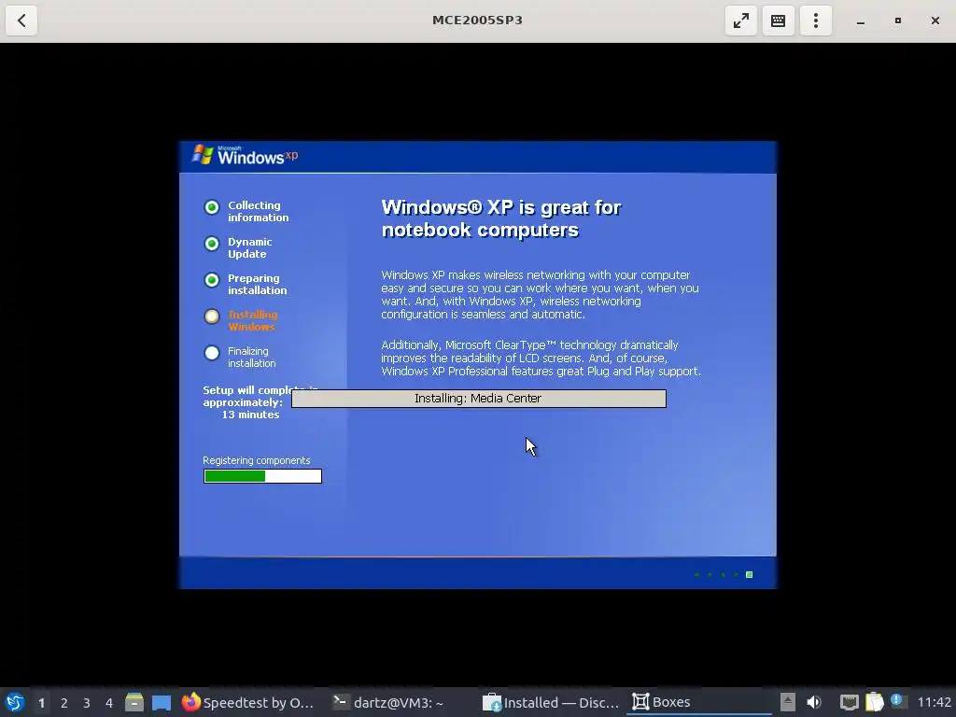Open the three-dot actions menu

(x=816, y=21)
